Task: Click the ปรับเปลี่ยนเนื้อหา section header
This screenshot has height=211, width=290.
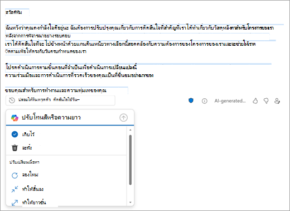Action: pyautogui.click(x=25, y=162)
